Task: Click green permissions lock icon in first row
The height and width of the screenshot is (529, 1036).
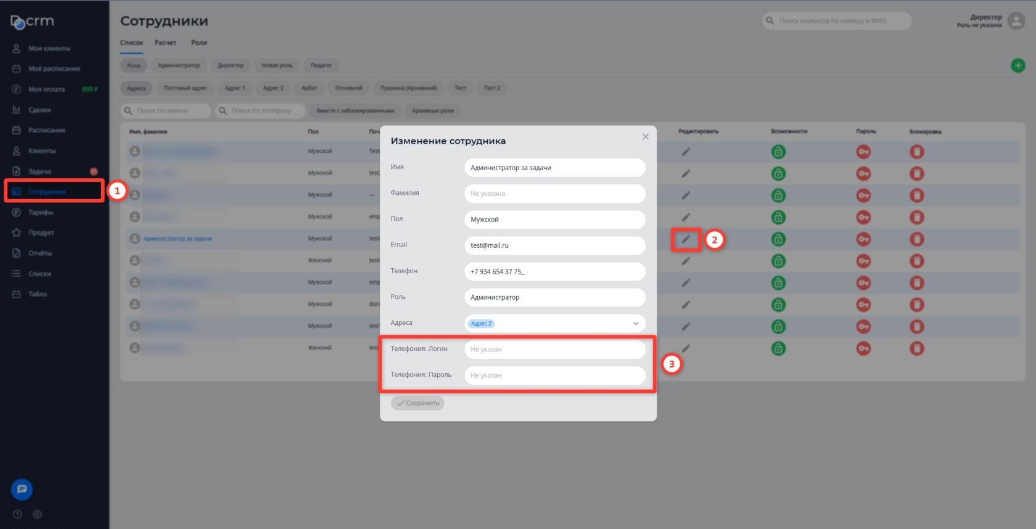Action: tap(778, 152)
